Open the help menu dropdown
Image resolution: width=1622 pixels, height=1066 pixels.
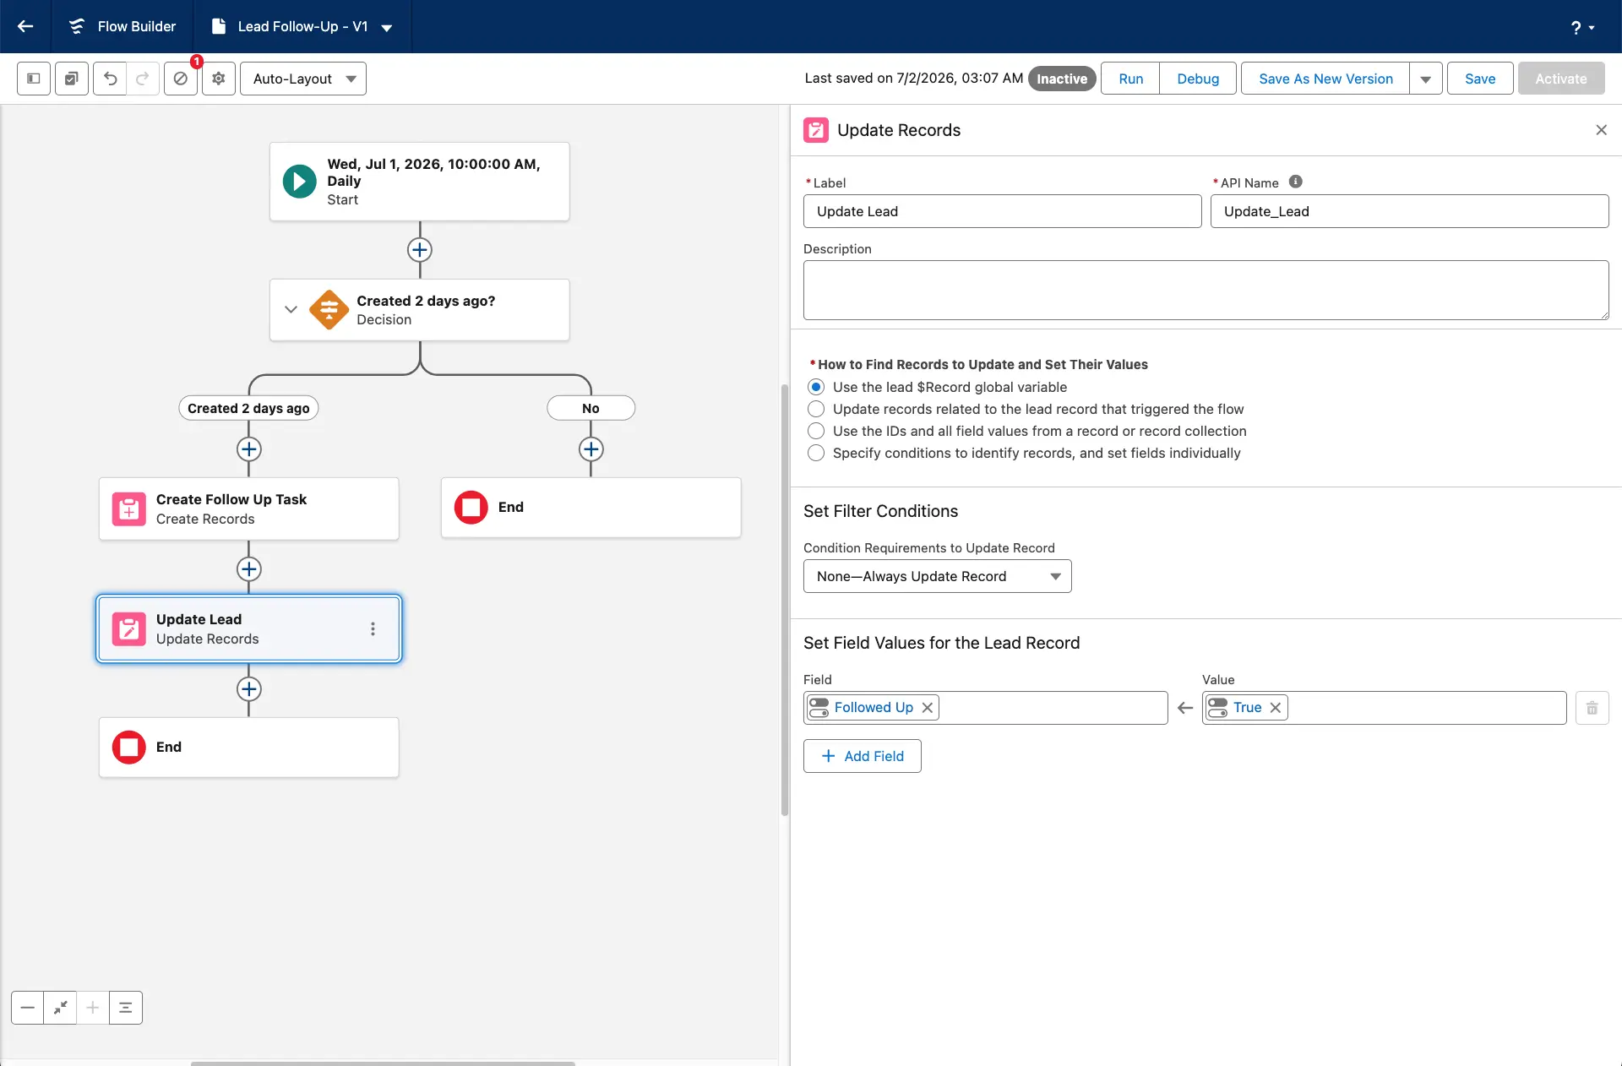point(1582,27)
